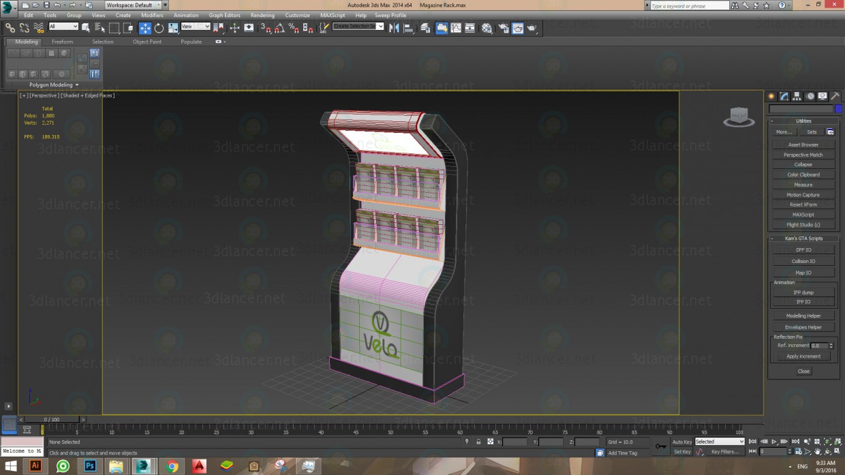Activate the Select and Scale tool
This screenshot has width=845, height=475.
(173, 28)
